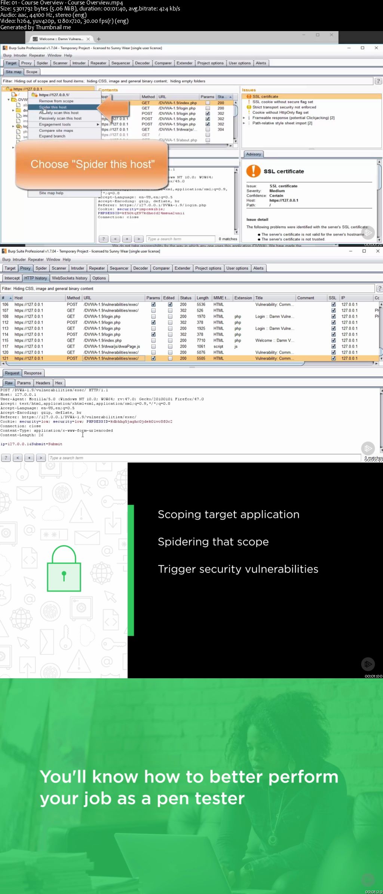This screenshot has width=383, height=894.
Task: Click the HTTP history filter help question-mark icon
Action: click(380, 288)
